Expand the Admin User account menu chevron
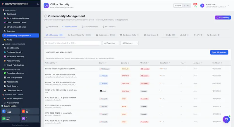The height and width of the screenshot is (127, 234). point(228,6)
